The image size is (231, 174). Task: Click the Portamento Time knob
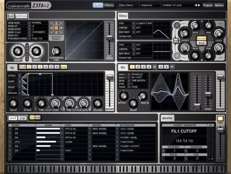coord(56,51)
